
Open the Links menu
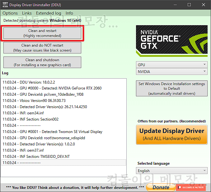click(x=27, y=13)
